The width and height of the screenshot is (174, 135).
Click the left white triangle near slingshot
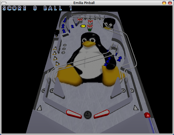[x=39, y=108]
